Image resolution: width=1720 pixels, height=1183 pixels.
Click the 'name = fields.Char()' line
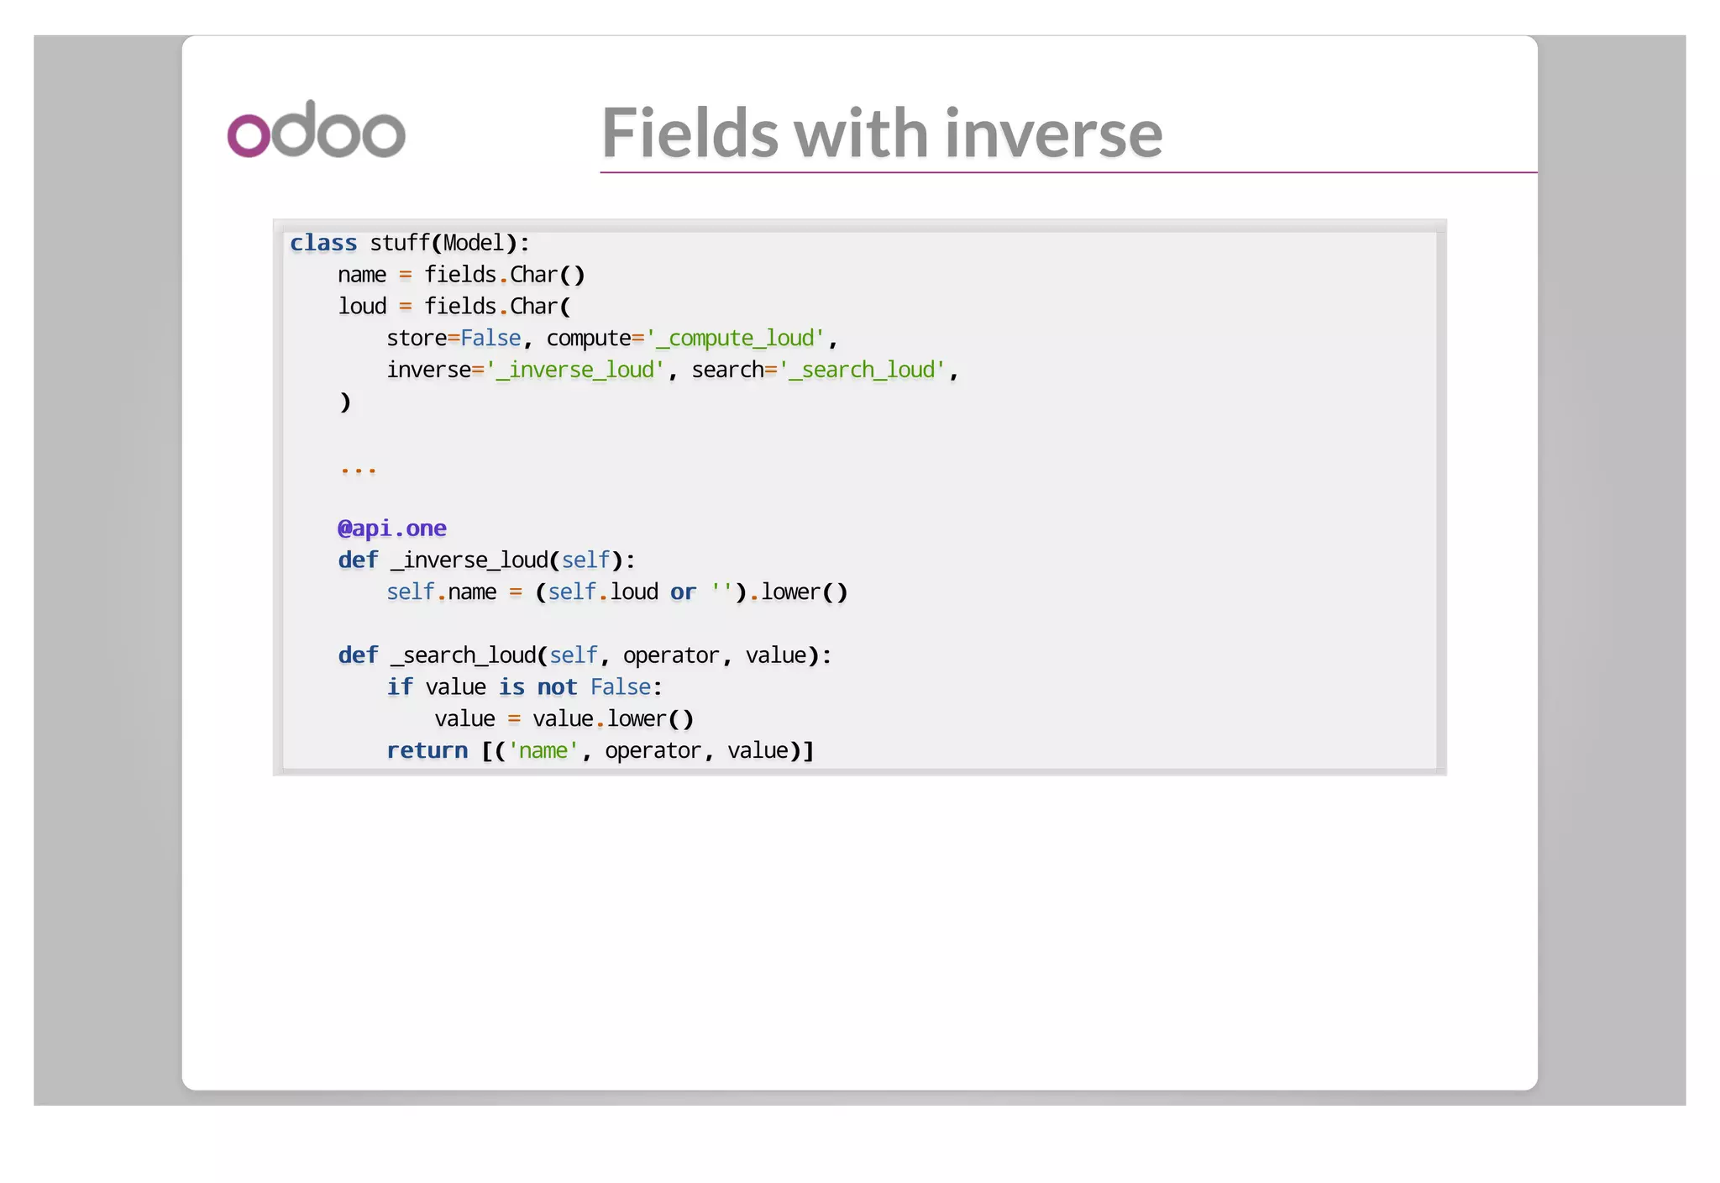click(x=461, y=275)
